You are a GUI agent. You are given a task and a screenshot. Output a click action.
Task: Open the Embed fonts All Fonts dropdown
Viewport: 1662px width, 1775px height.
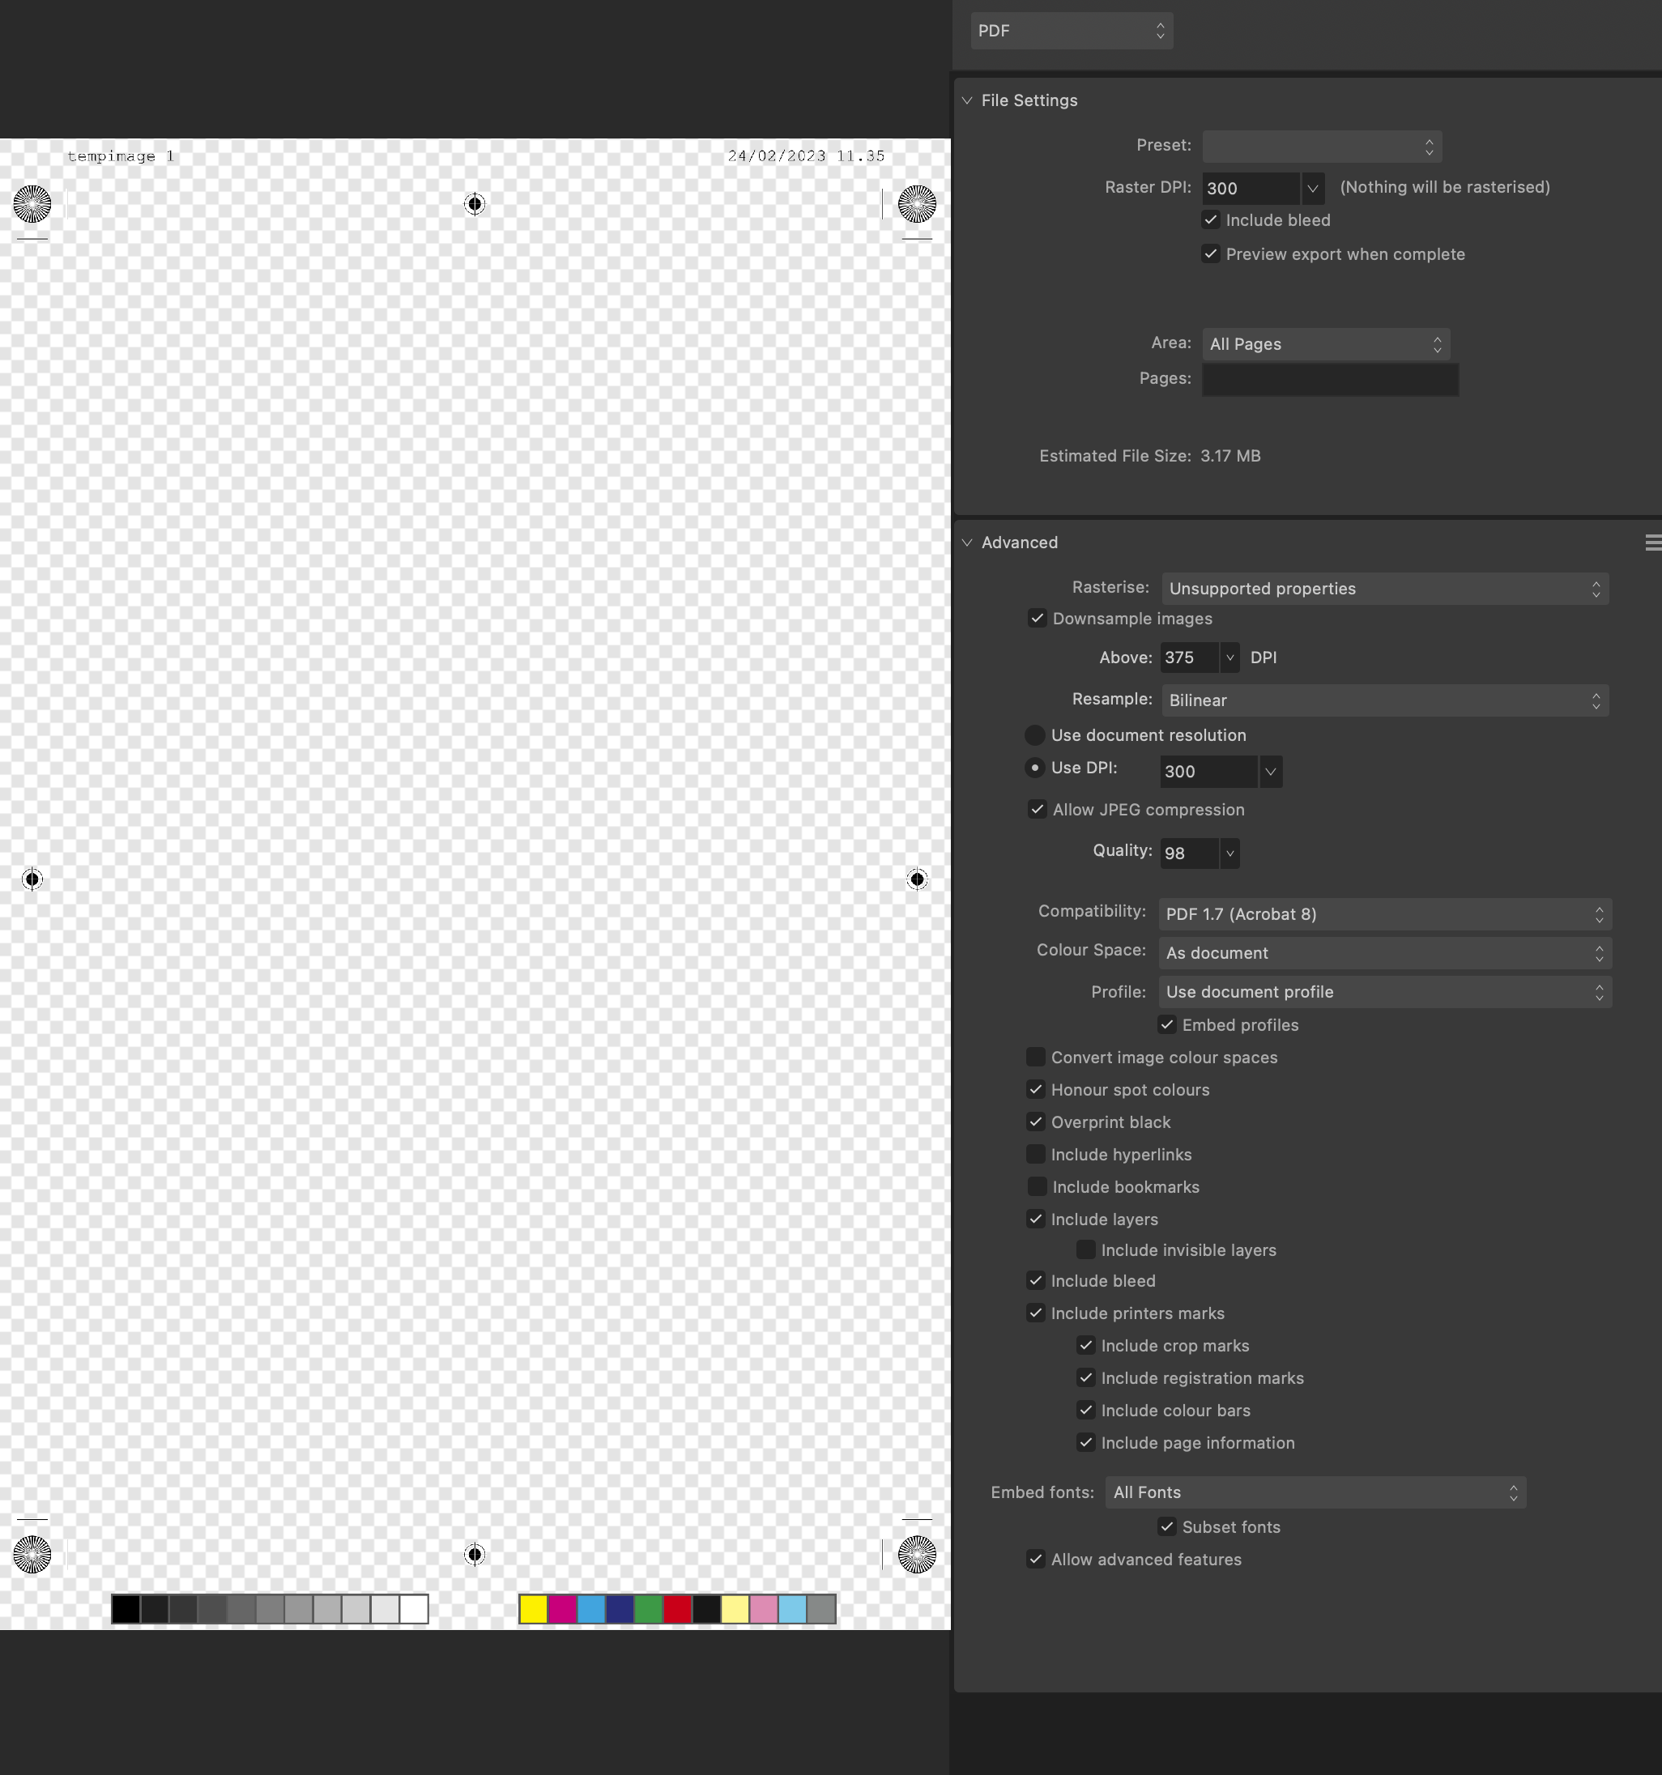tap(1315, 1493)
